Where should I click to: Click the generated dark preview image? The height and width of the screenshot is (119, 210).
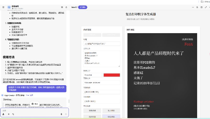point(162,75)
